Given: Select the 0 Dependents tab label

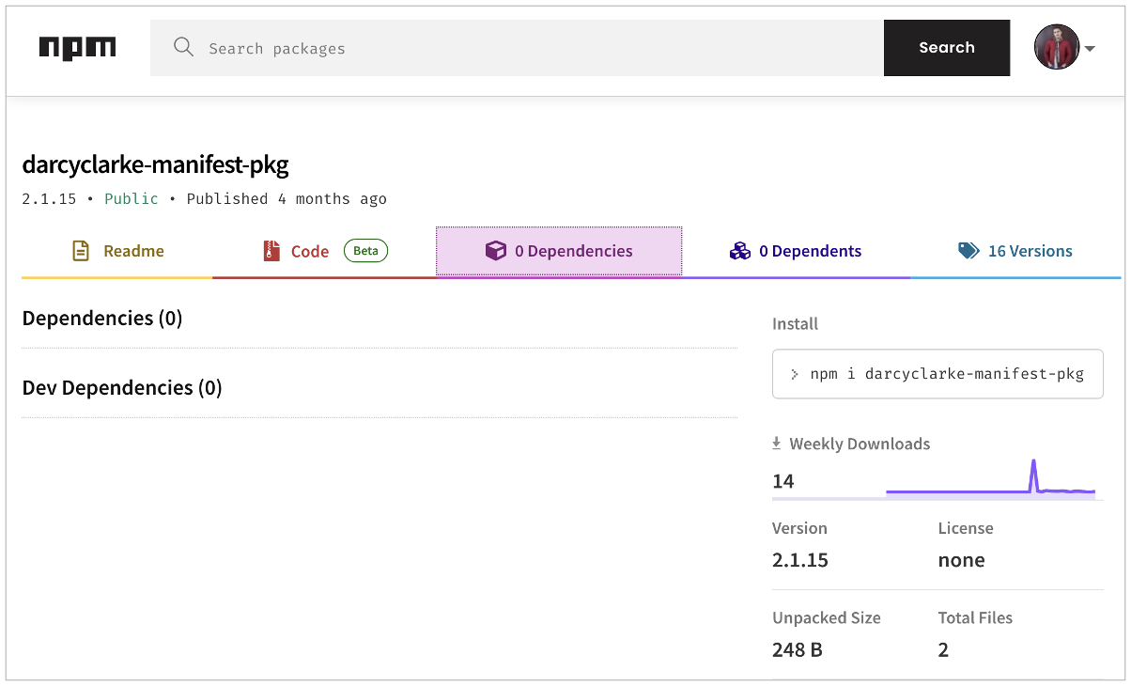Looking at the screenshot, I should (810, 251).
